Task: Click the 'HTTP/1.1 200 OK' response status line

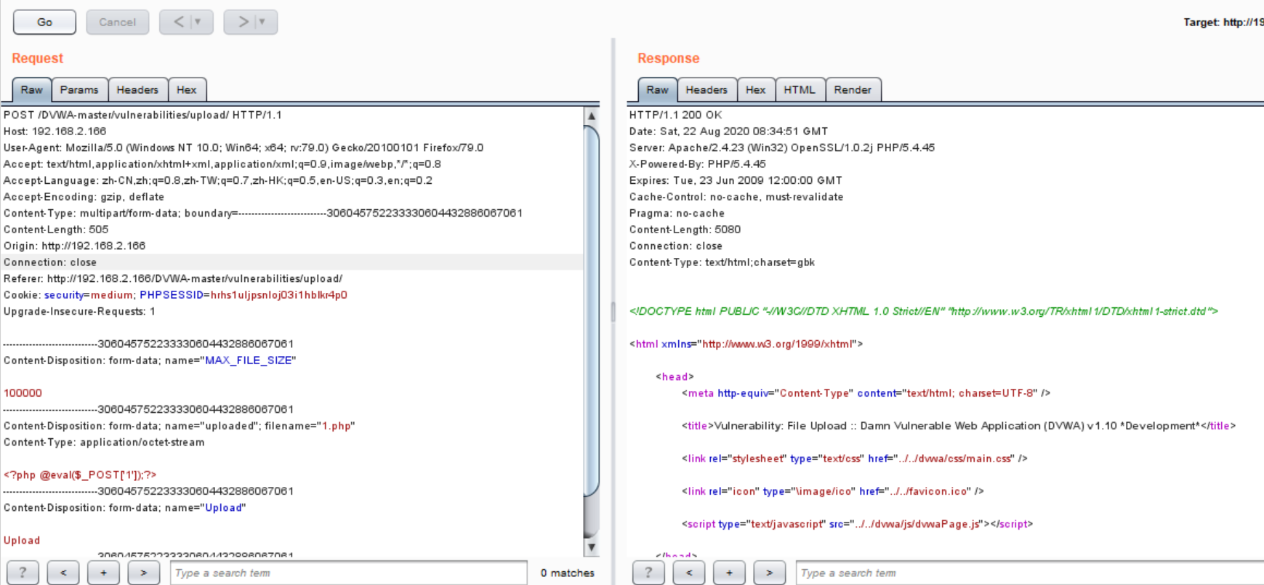Action: [x=676, y=115]
